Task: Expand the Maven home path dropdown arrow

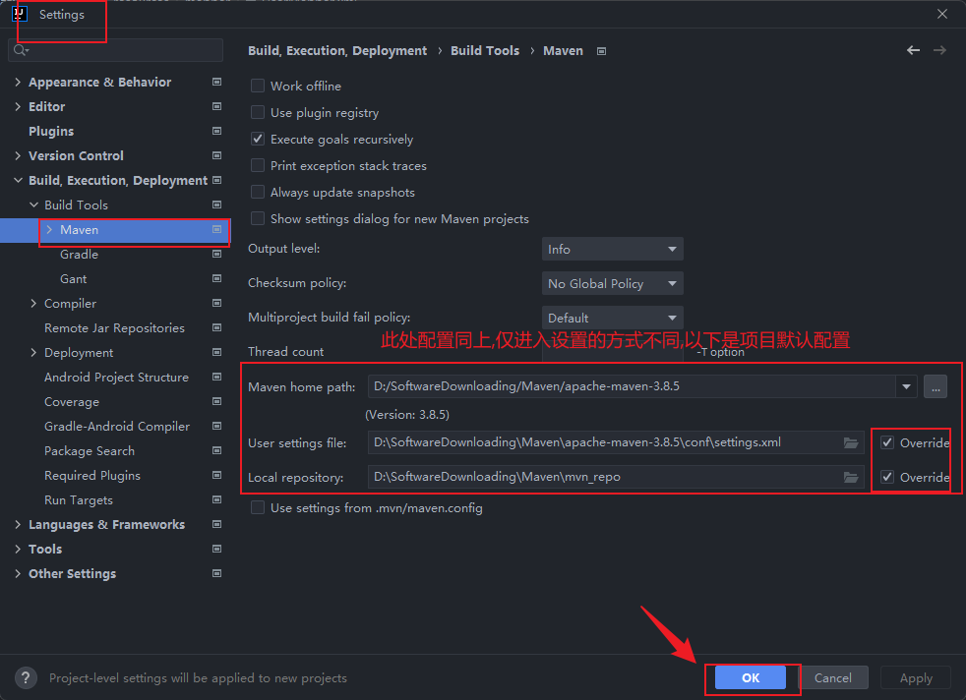Action: [x=905, y=386]
